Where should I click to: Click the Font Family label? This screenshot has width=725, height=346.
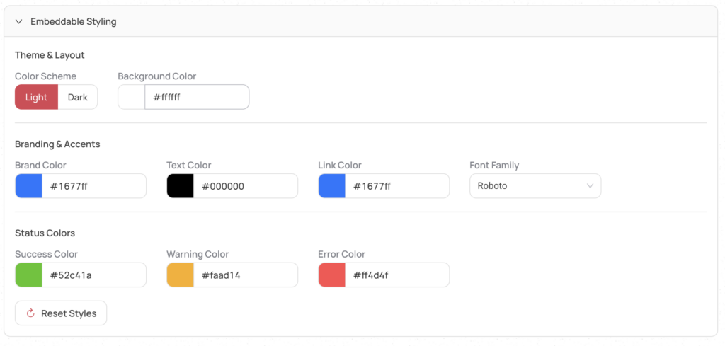click(x=494, y=166)
